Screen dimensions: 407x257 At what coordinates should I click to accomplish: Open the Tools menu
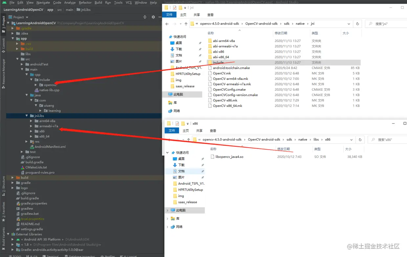(118, 2)
